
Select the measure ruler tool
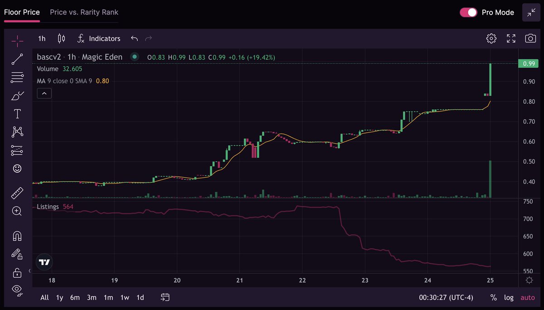point(17,194)
